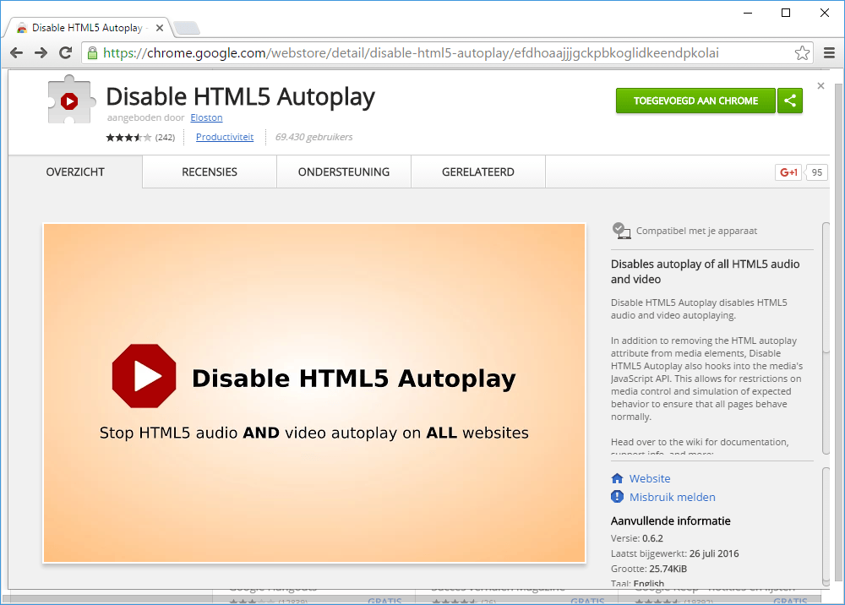
Task: Go back using the browser back arrow
Action: click(x=17, y=52)
